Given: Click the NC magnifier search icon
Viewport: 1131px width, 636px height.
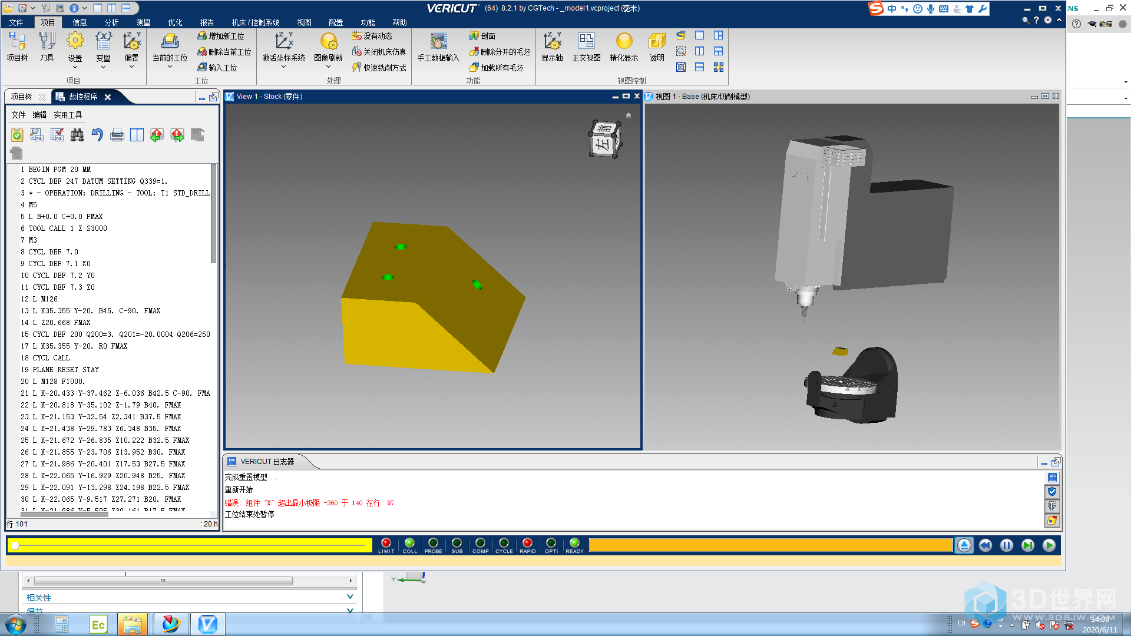Looking at the screenshot, I should tap(37, 135).
